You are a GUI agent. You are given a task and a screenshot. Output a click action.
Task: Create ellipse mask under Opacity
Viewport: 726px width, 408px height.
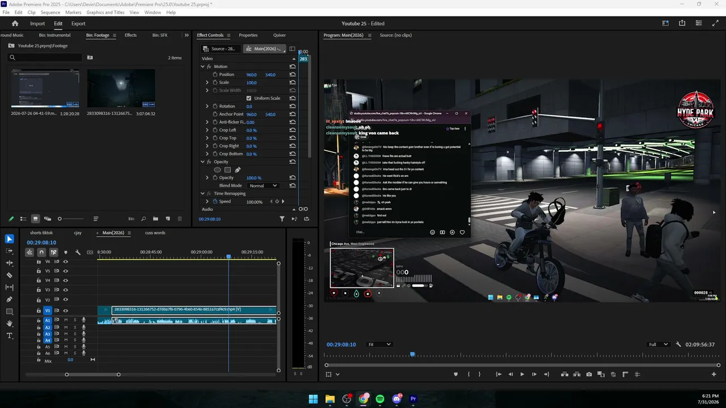217,169
